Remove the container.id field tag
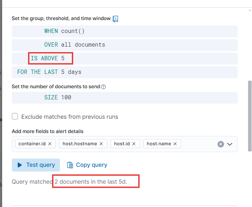The image size is (252, 207). click(50, 144)
